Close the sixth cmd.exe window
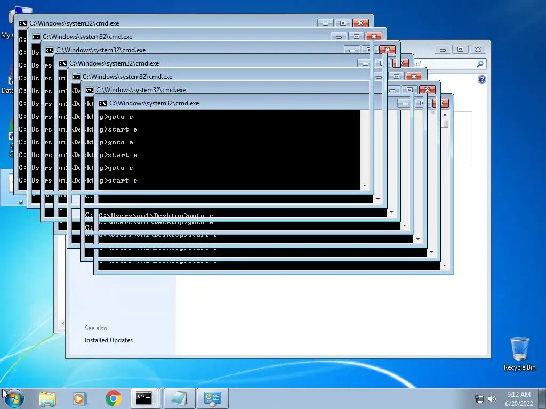 427,89
